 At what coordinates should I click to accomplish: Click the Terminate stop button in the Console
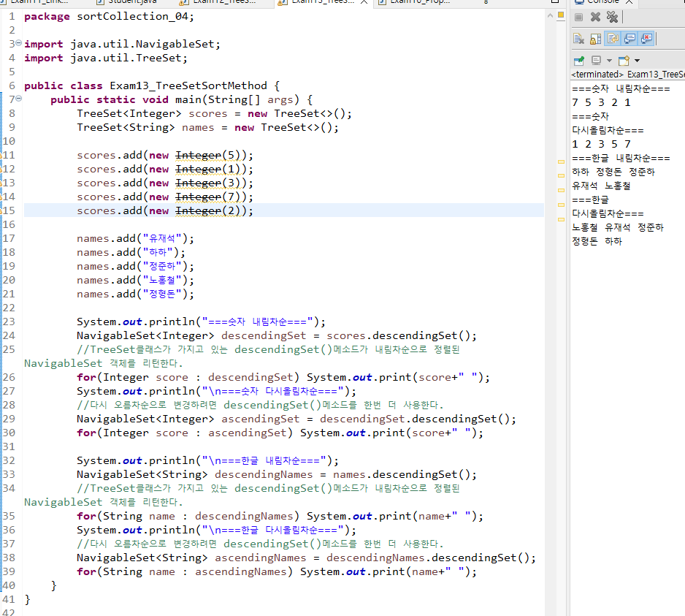coord(579,17)
